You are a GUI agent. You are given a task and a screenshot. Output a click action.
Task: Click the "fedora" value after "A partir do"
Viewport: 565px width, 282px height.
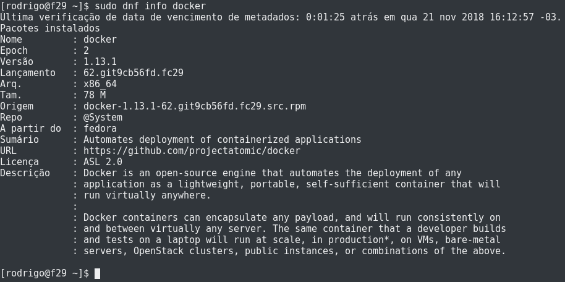pyautogui.click(x=100, y=129)
